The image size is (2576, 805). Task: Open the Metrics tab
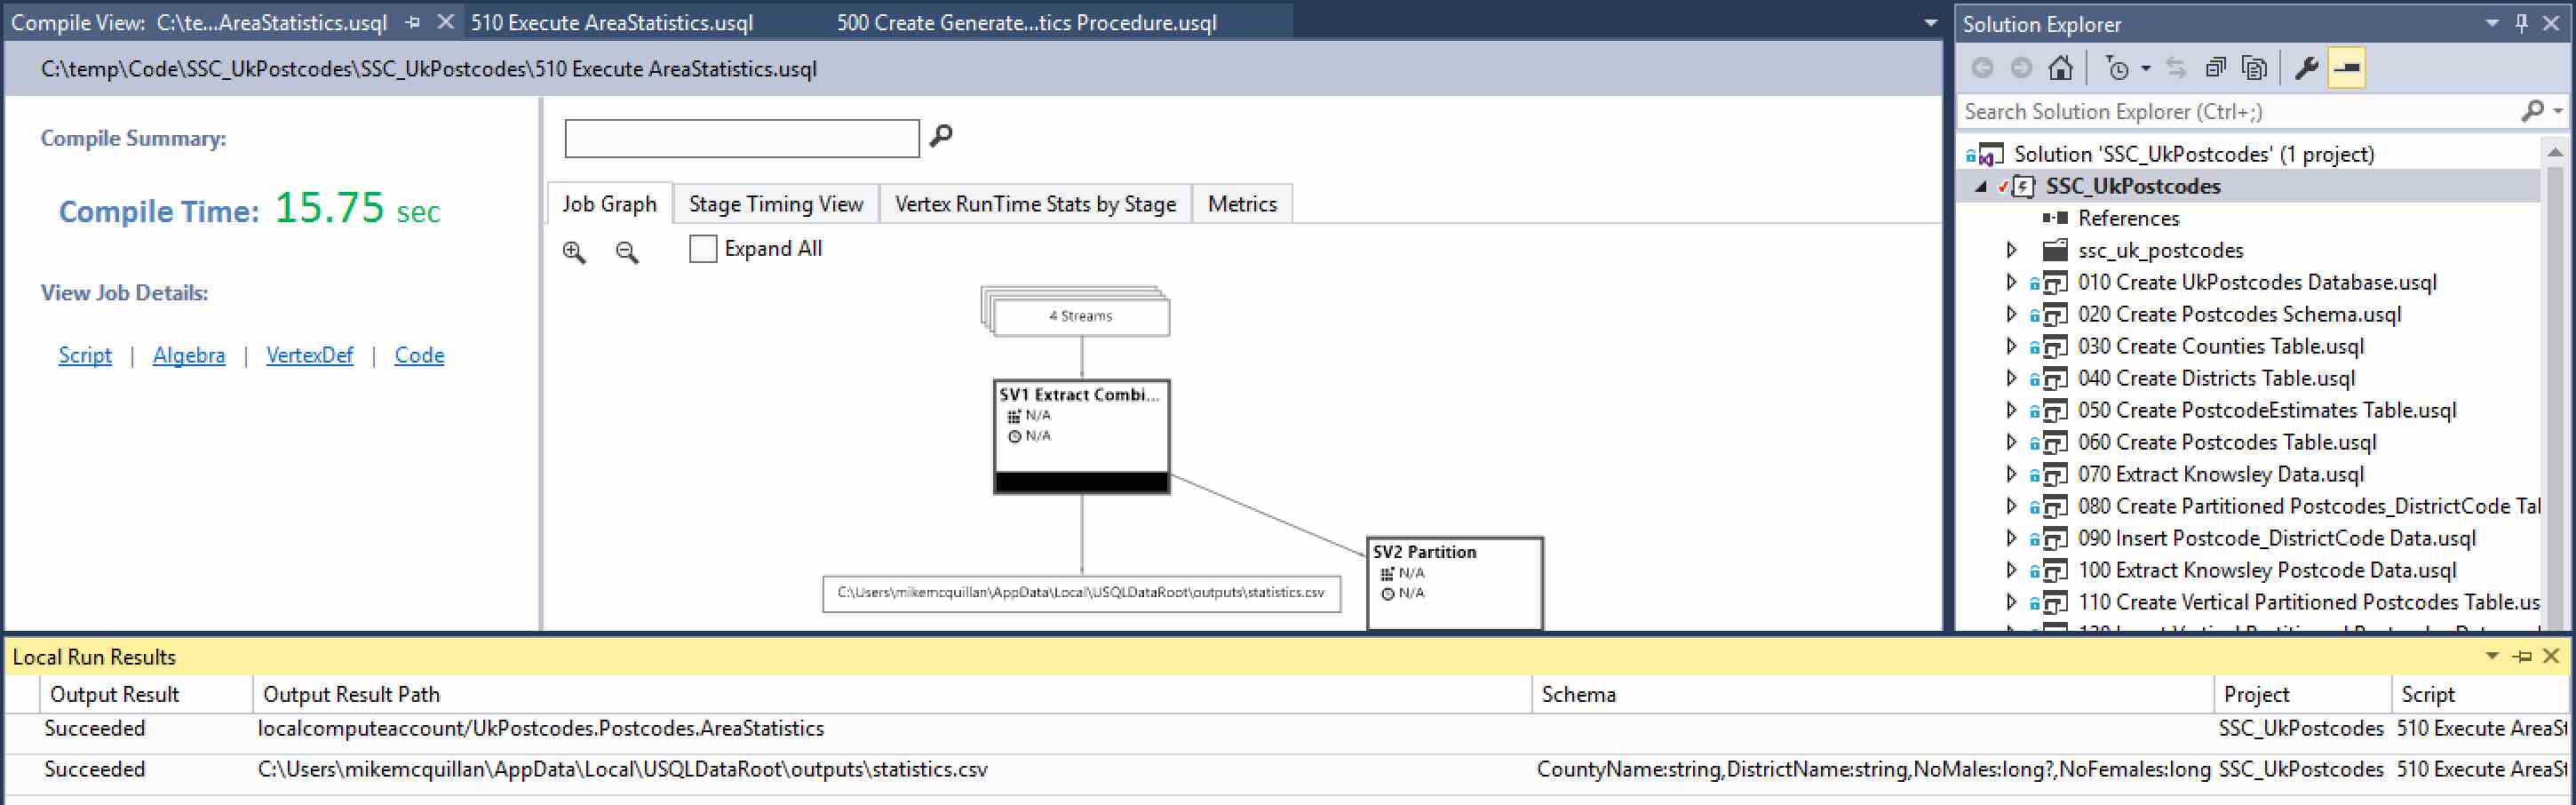(1242, 204)
